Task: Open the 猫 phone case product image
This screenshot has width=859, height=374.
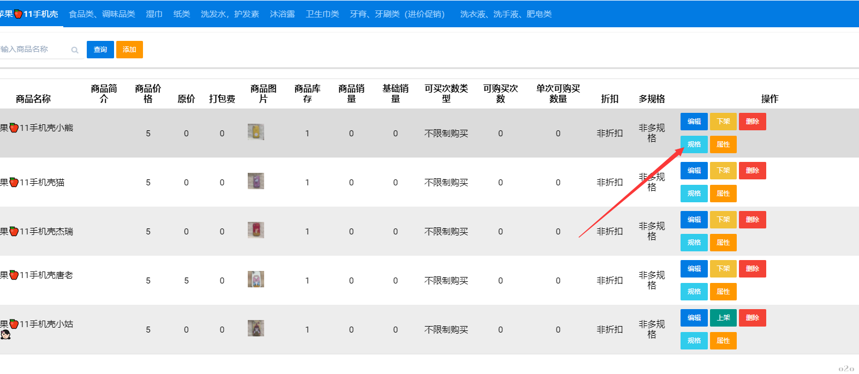Action: click(255, 181)
